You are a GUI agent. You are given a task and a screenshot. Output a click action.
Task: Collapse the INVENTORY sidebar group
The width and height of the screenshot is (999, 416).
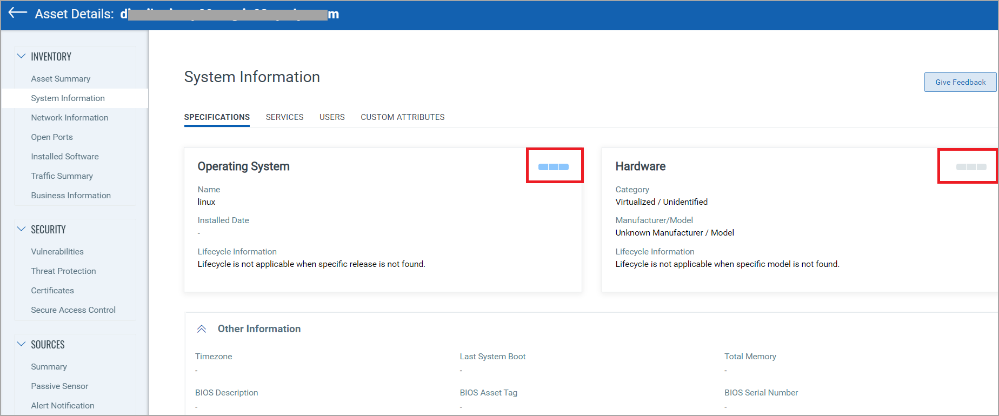click(x=21, y=56)
